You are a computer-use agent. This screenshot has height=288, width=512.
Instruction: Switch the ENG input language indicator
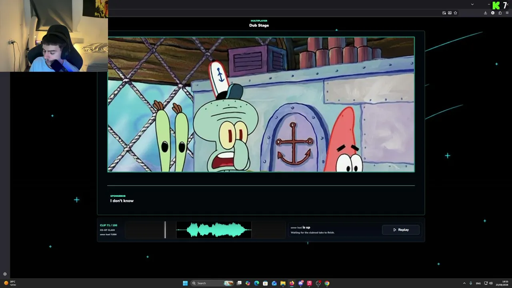pyautogui.click(x=478, y=283)
